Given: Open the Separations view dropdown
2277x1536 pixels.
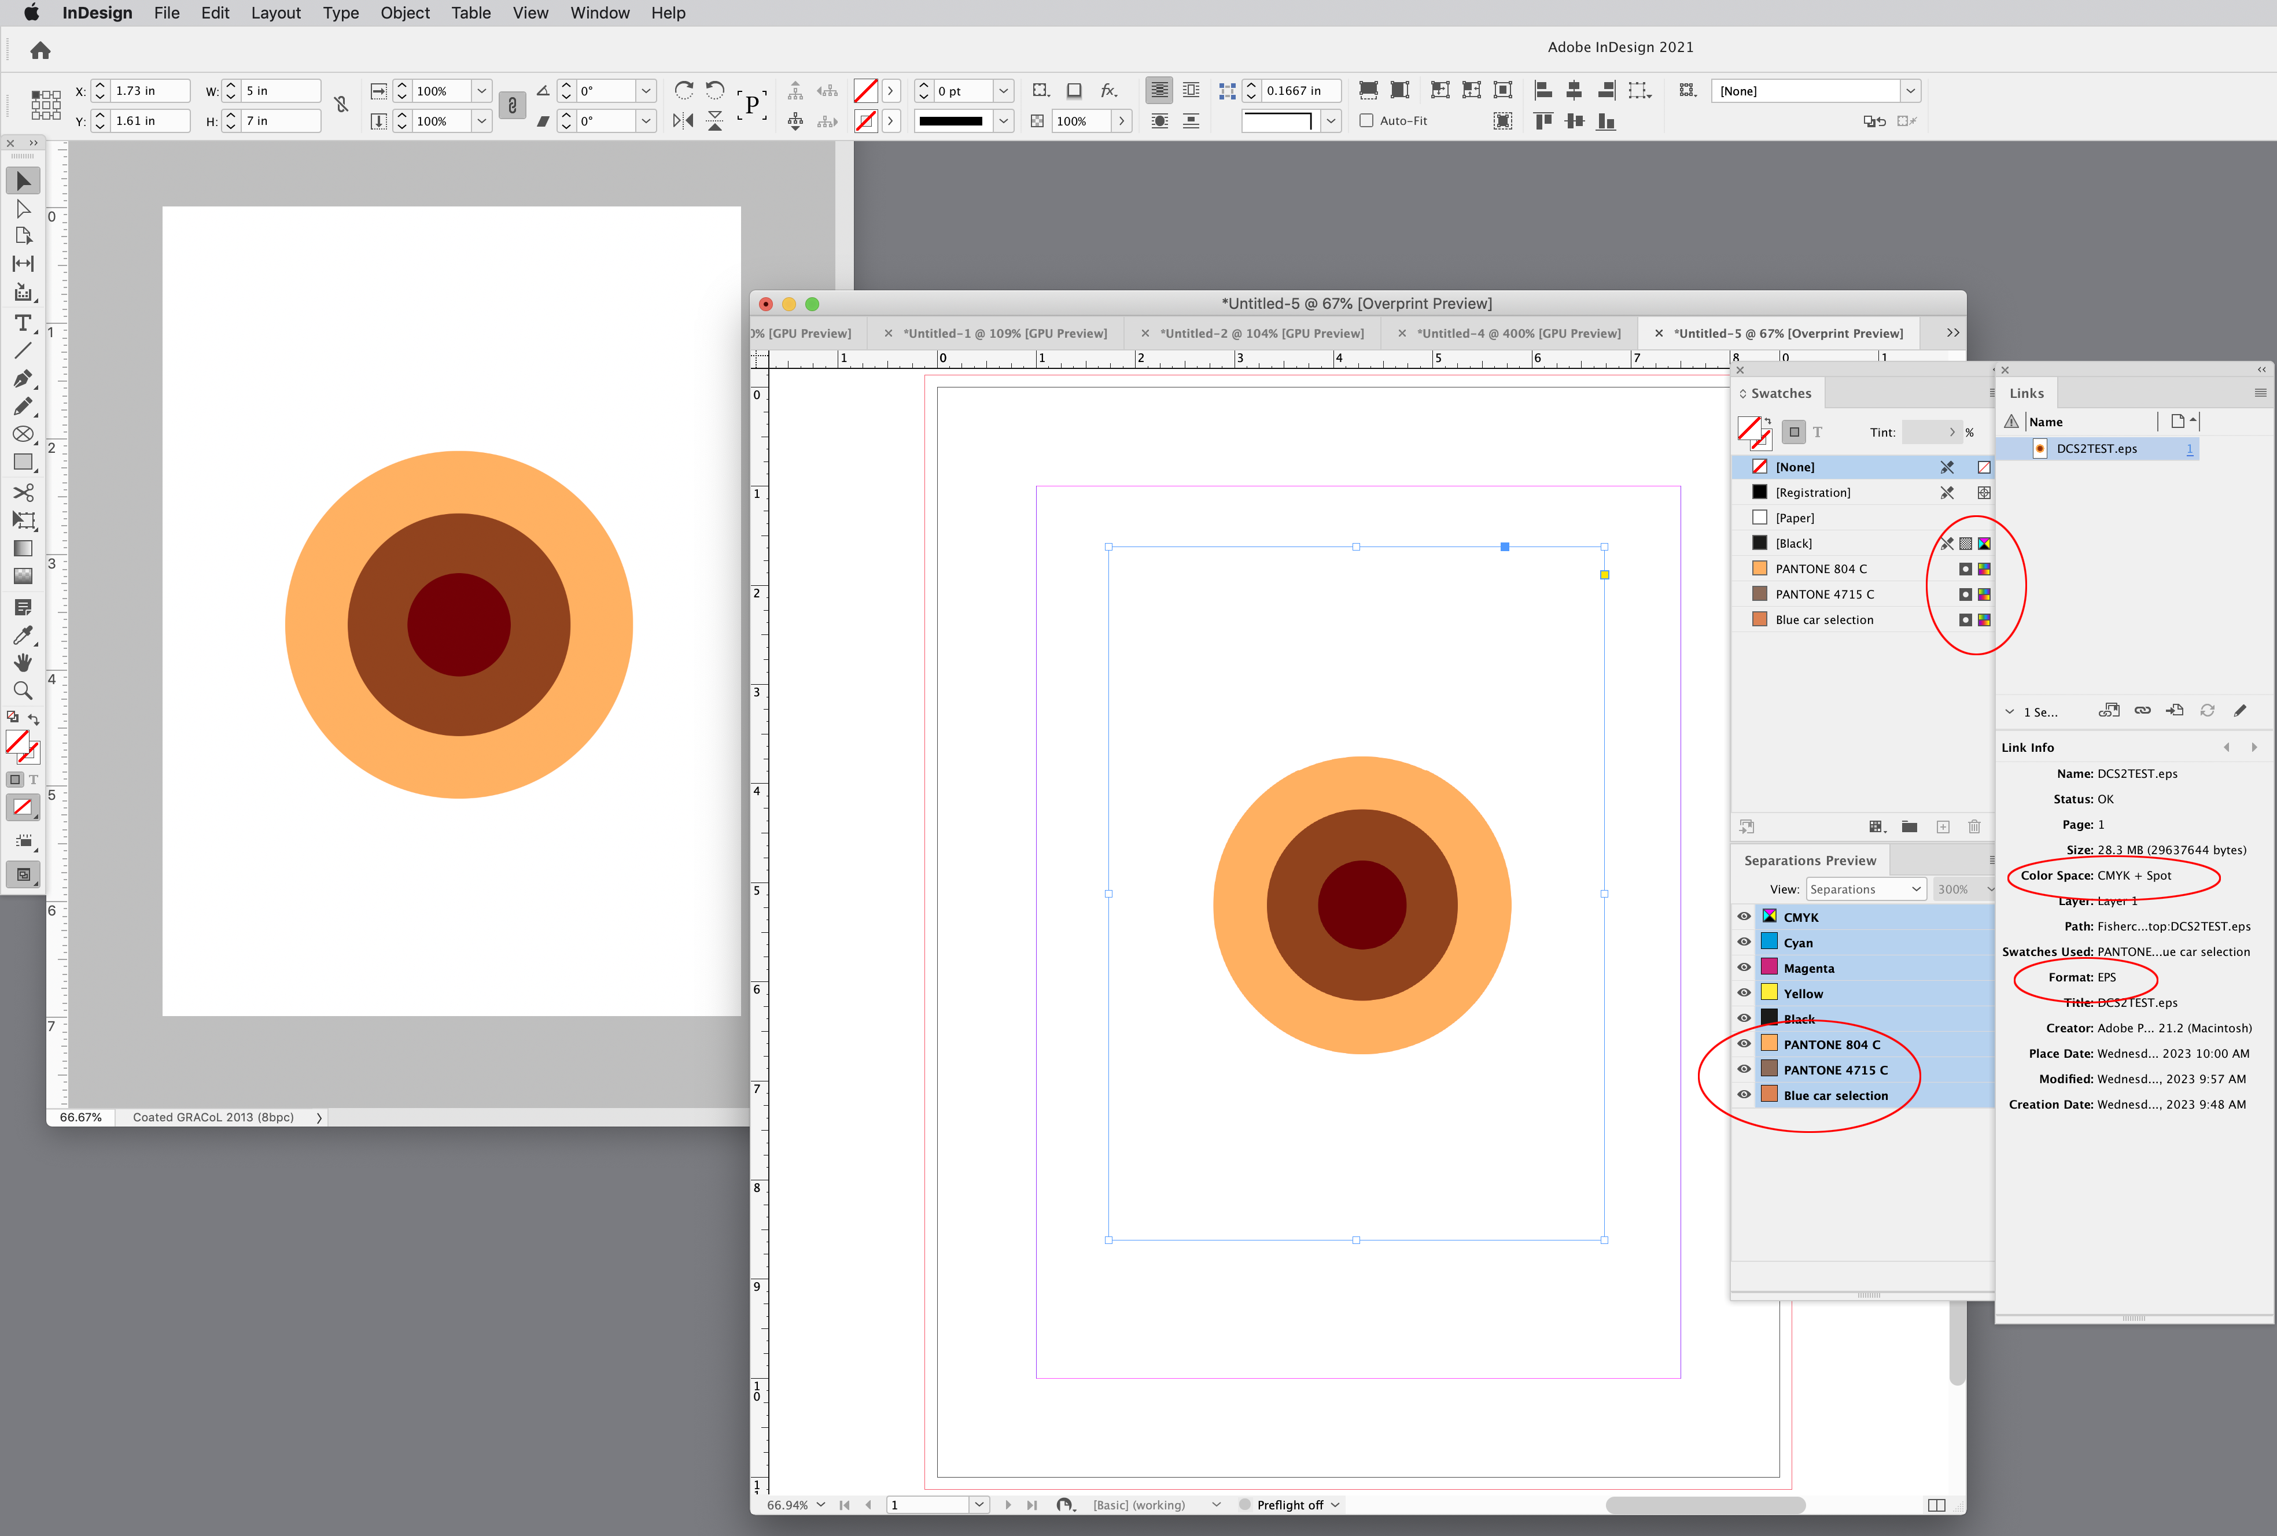Looking at the screenshot, I should tap(1866, 888).
